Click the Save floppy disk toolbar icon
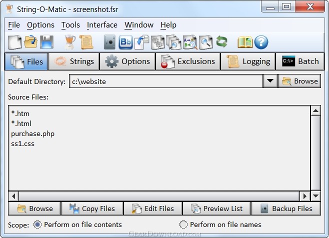 point(46,42)
